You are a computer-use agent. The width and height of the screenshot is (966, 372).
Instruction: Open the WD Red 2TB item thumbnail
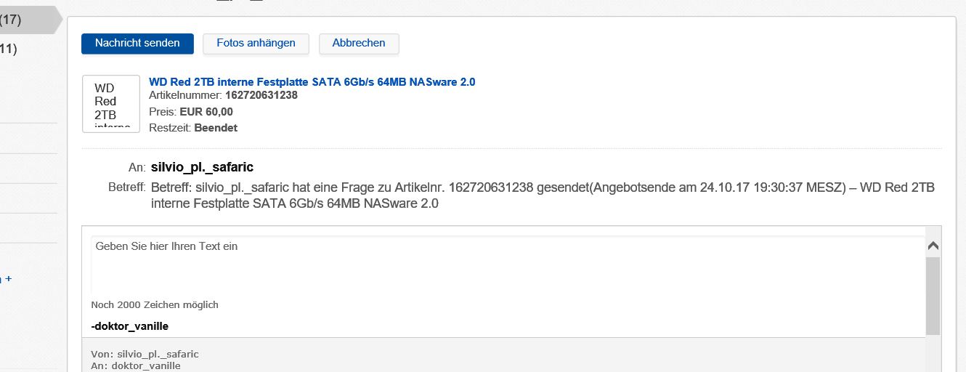pos(111,104)
